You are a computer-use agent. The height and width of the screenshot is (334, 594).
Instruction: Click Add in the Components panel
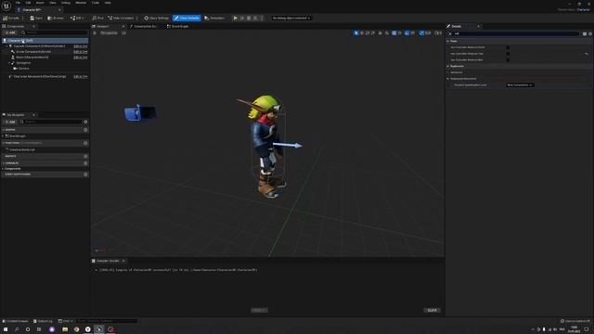10,32
